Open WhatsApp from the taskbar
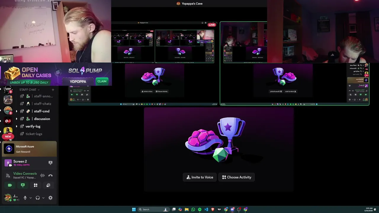This screenshot has width=379, height=213. (193, 209)
